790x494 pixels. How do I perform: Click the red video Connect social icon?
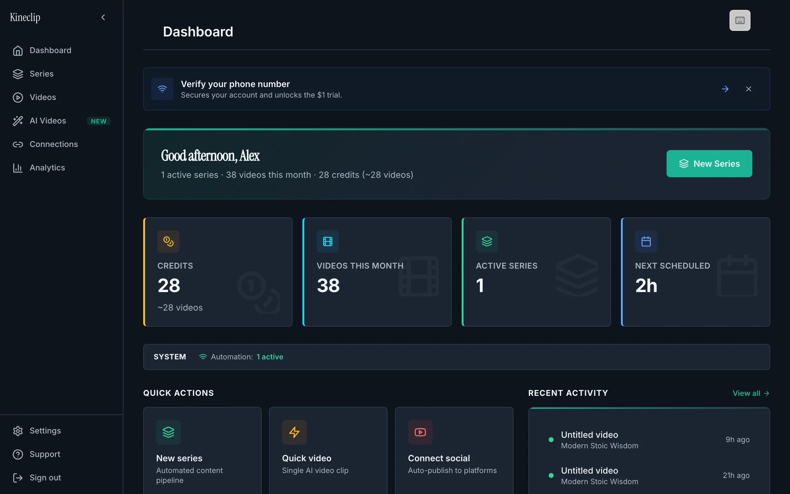pos(421,432)
